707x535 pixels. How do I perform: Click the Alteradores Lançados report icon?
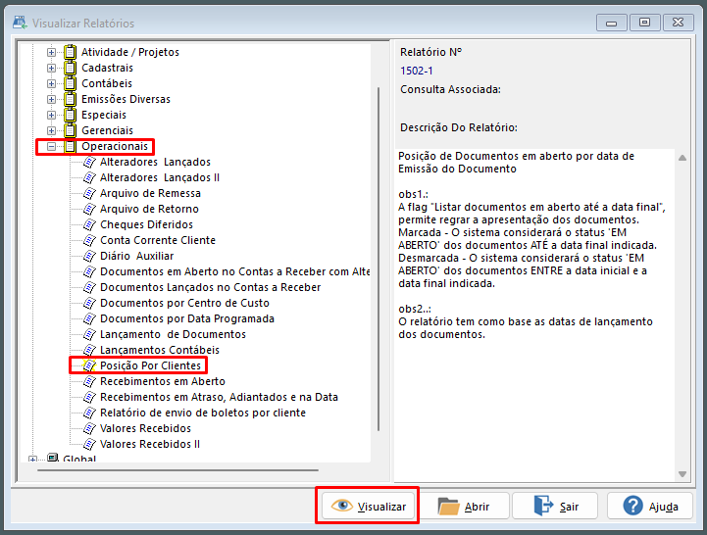pyautogui.click(x=90, y=162)
